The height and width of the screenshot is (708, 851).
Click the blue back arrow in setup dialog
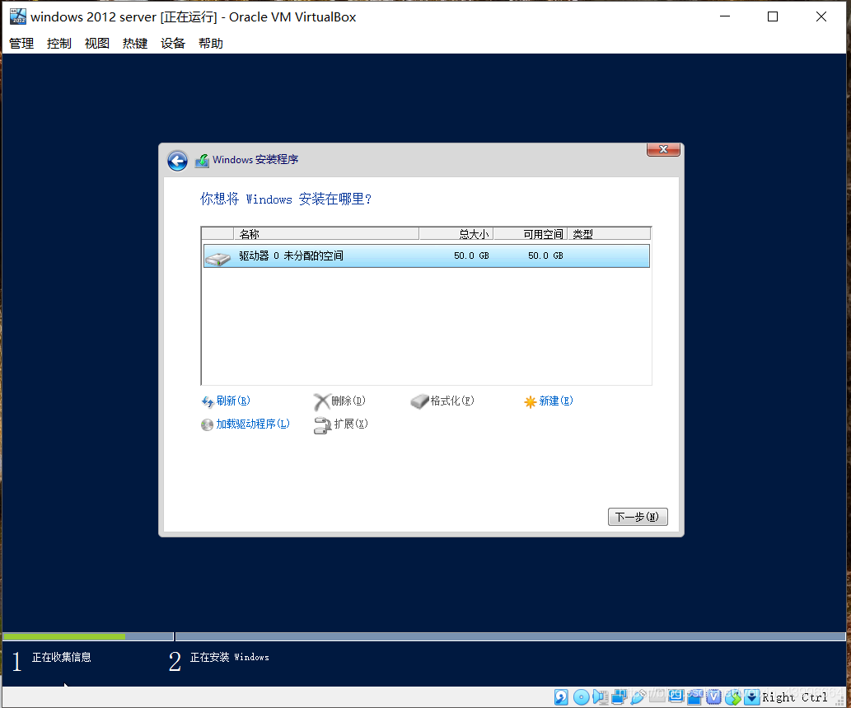(x=177, y=161)
